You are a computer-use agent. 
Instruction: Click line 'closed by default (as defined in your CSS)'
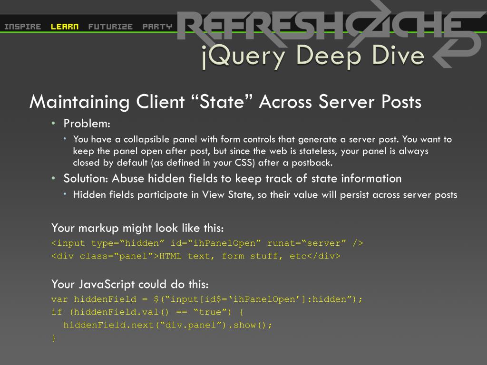coord(203,163)
